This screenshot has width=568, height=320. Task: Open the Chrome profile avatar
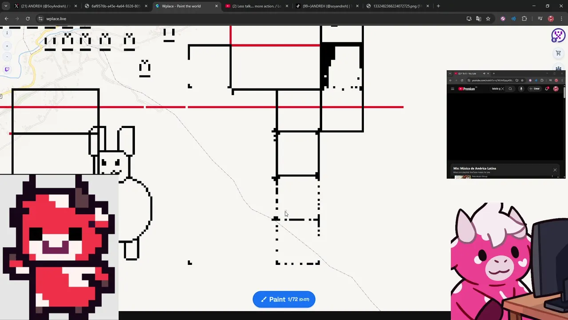click(551, 19)
